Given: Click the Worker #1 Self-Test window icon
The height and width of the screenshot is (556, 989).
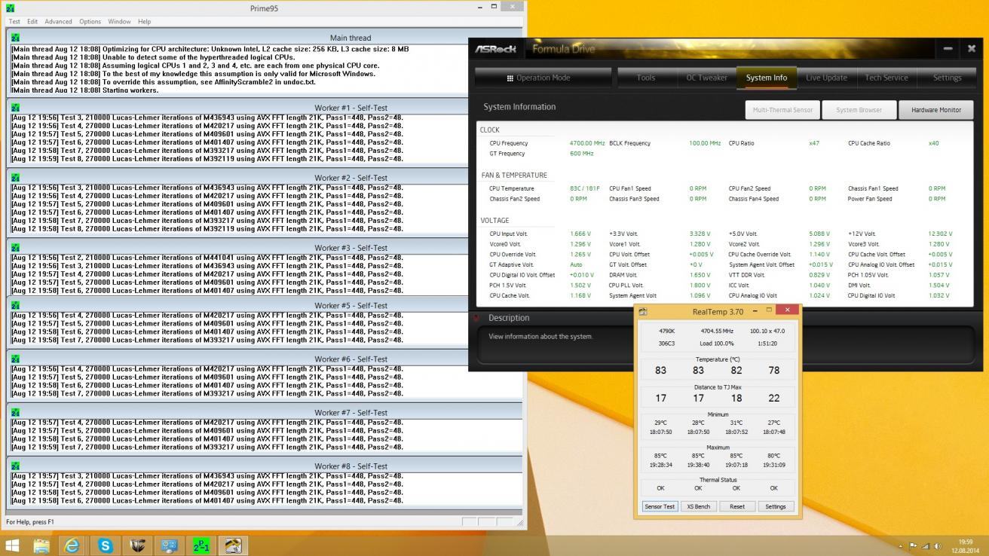Looking at the screenshot, I should coord(16,108).
